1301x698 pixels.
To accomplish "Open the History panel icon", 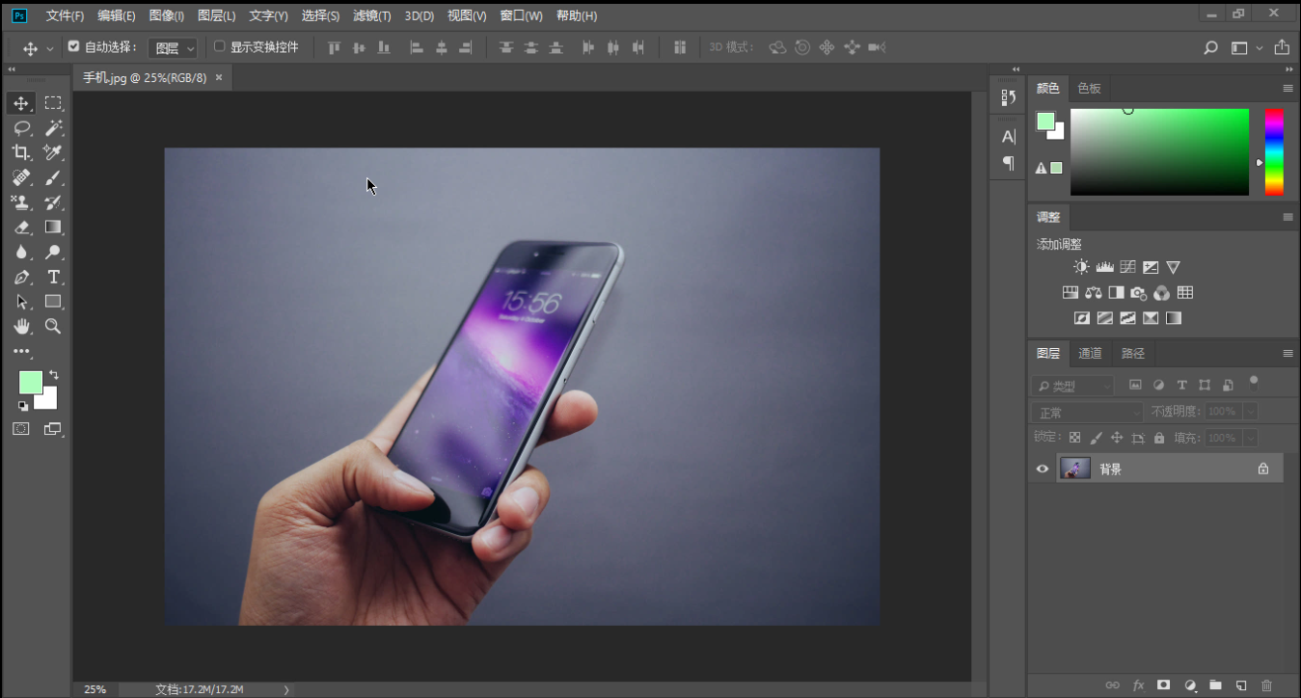I will [1009, 97].
